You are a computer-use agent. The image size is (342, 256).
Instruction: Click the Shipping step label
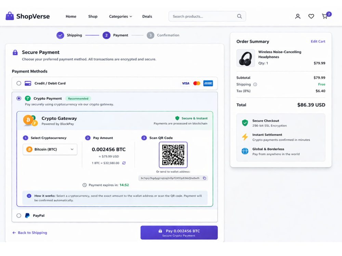coord(74,35)
